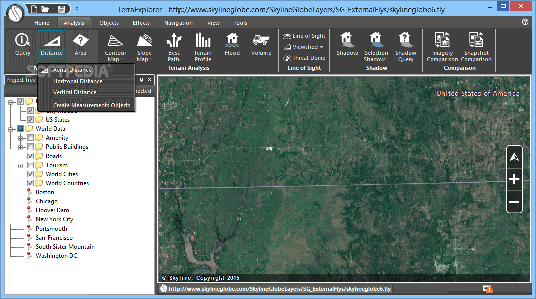Screen dimensions: 536x299
Task: Expand the Amenity tree node
Action: tap(21, 138)
